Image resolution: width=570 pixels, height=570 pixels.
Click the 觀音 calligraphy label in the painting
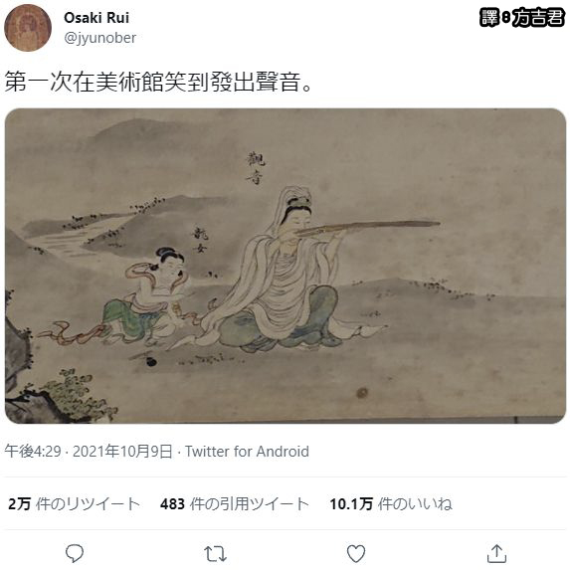point(256,168)
